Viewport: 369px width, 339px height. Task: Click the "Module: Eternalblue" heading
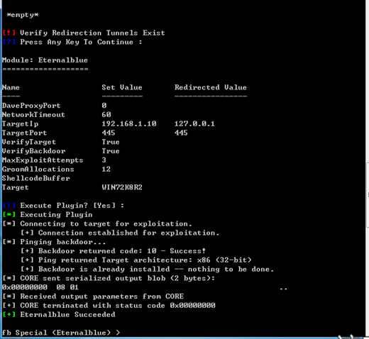[x=45, y=60]
